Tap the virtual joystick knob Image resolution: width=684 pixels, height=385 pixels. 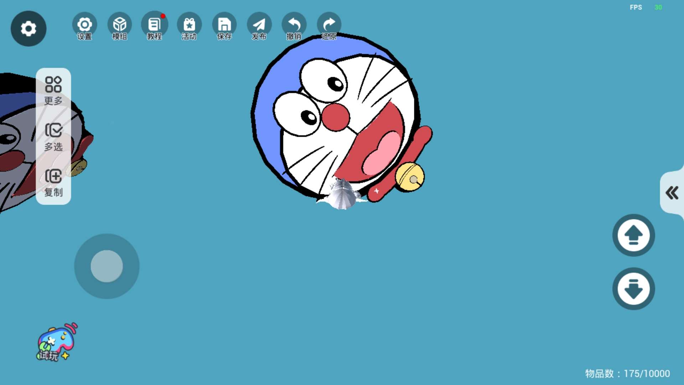coord(107,266)
